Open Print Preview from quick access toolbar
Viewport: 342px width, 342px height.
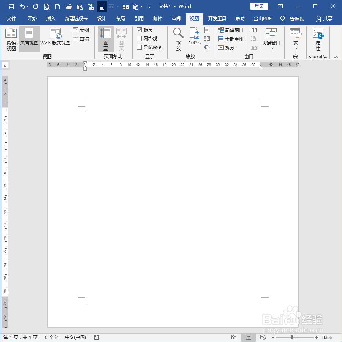47,7
